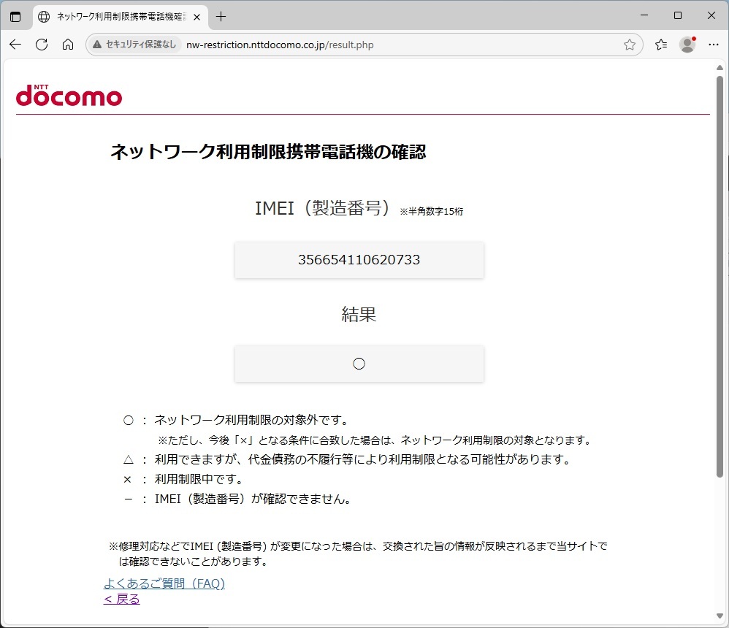Reload the page with the refresh icon

(42, 45)
